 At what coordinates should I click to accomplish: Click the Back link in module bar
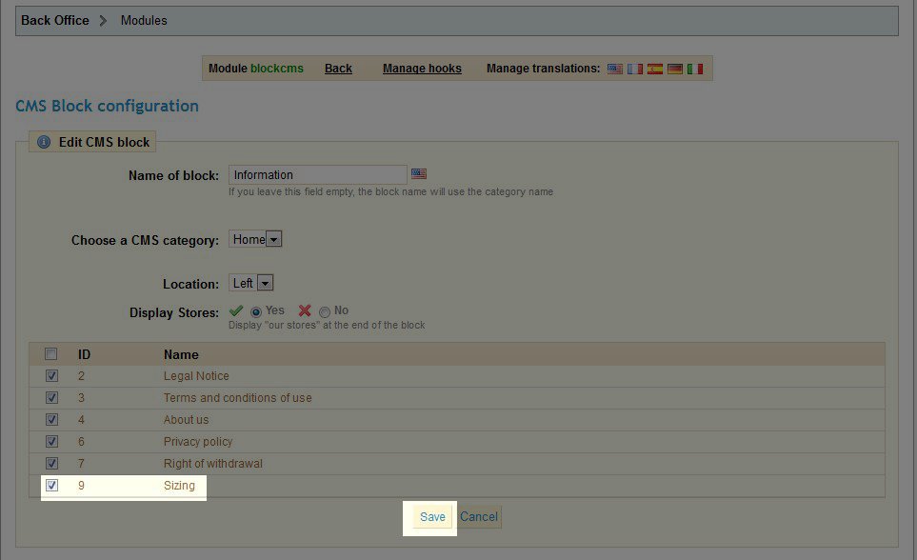338,69
